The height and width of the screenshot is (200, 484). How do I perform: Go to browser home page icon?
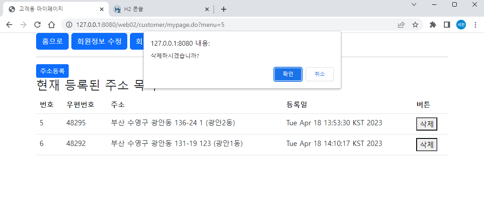[52, 25]
